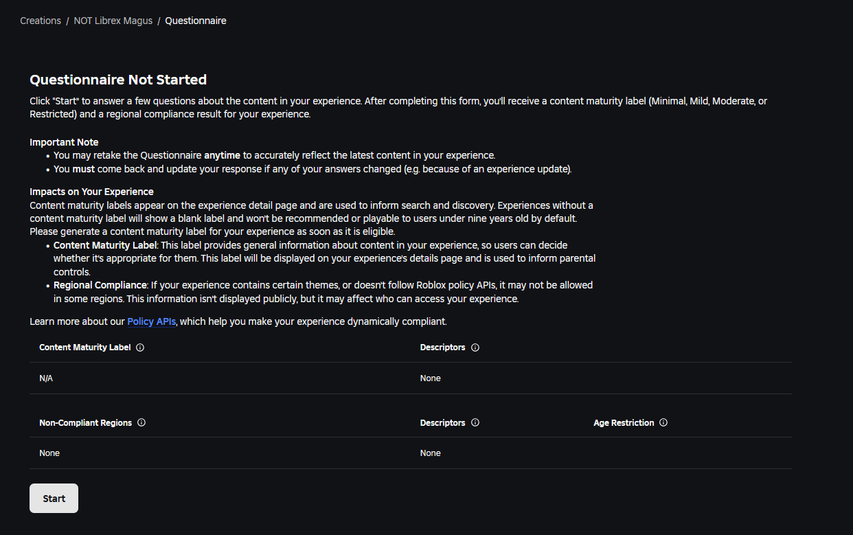Click the Age Restriction column header text
853x535 pixels.
click(624, 422)
